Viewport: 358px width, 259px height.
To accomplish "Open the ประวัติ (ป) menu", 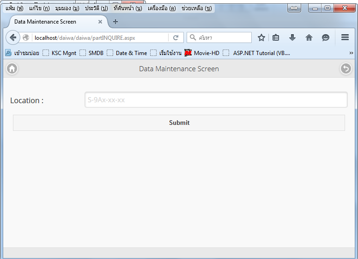I will click(x=97, y=8).
